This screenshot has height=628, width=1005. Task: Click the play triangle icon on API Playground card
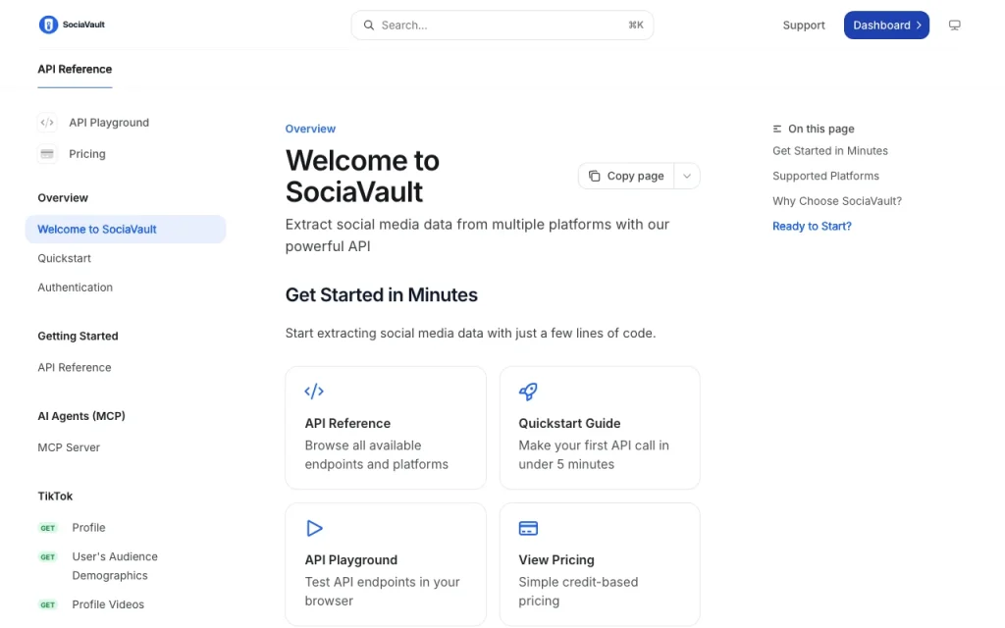click(314, 528)
